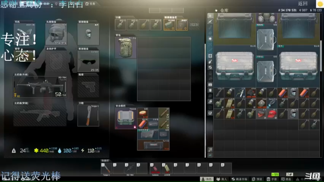Click quick slot V with Taiga-1
This screenshot has width=324, height=182.
pos(107,168)
